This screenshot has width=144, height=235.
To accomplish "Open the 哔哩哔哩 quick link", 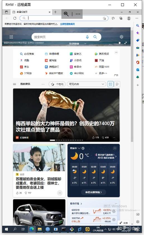I will pyautogui.click(x=52, y=54).
